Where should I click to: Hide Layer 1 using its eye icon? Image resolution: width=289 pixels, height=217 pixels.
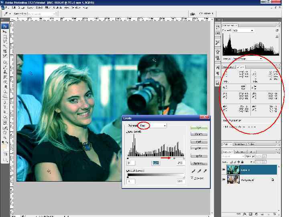(x=224, y=170)
